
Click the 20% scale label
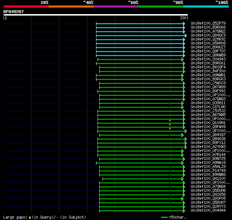click(45, 3)
